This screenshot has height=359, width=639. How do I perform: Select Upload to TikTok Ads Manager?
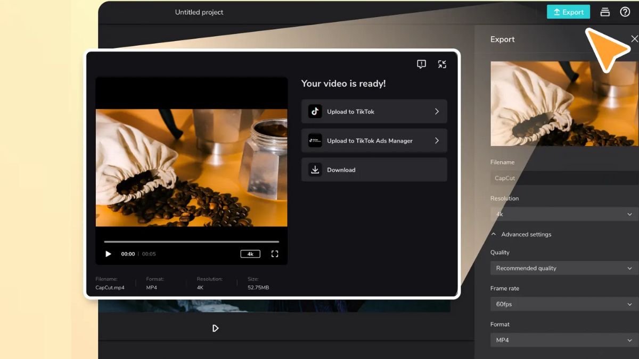tap(374, 141)
